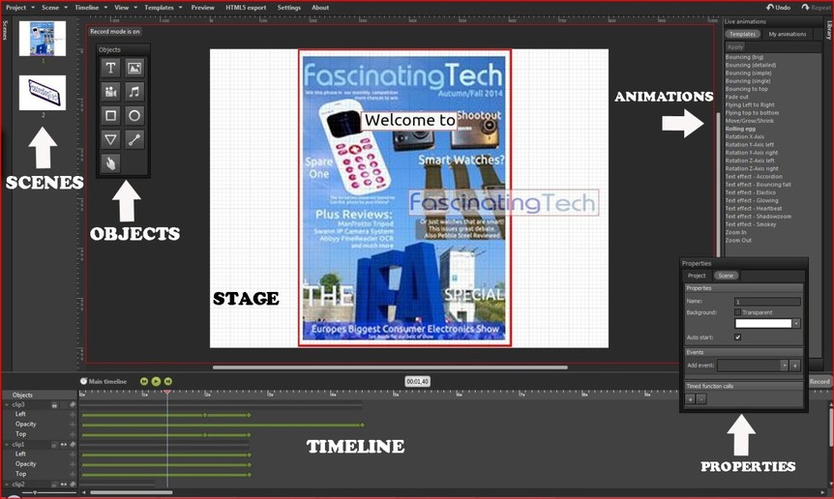
Task: Jump to timeline start with rewind button
Action: click(144, 381)
